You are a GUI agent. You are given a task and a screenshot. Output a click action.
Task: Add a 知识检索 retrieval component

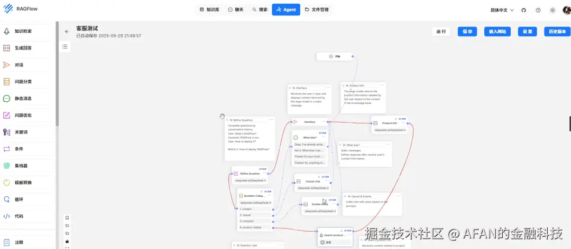27,31
